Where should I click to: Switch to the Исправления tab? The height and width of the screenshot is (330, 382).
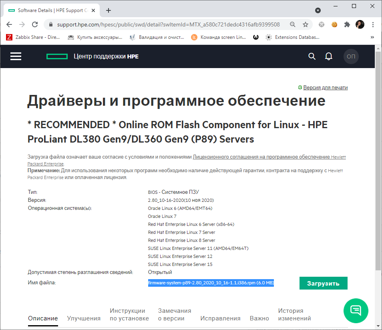220,318
